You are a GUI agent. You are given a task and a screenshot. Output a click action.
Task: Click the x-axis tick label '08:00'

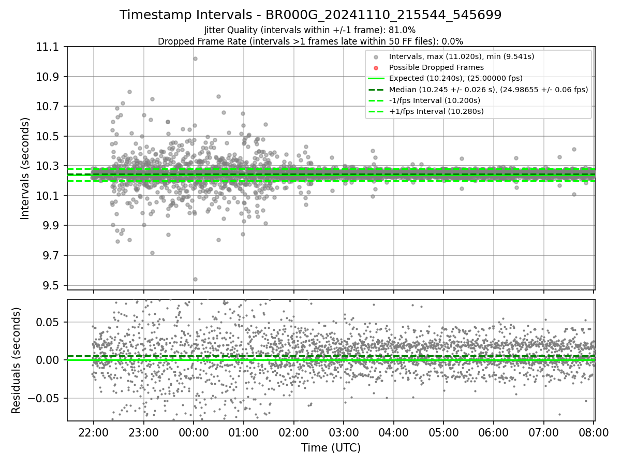coord(594,433)
